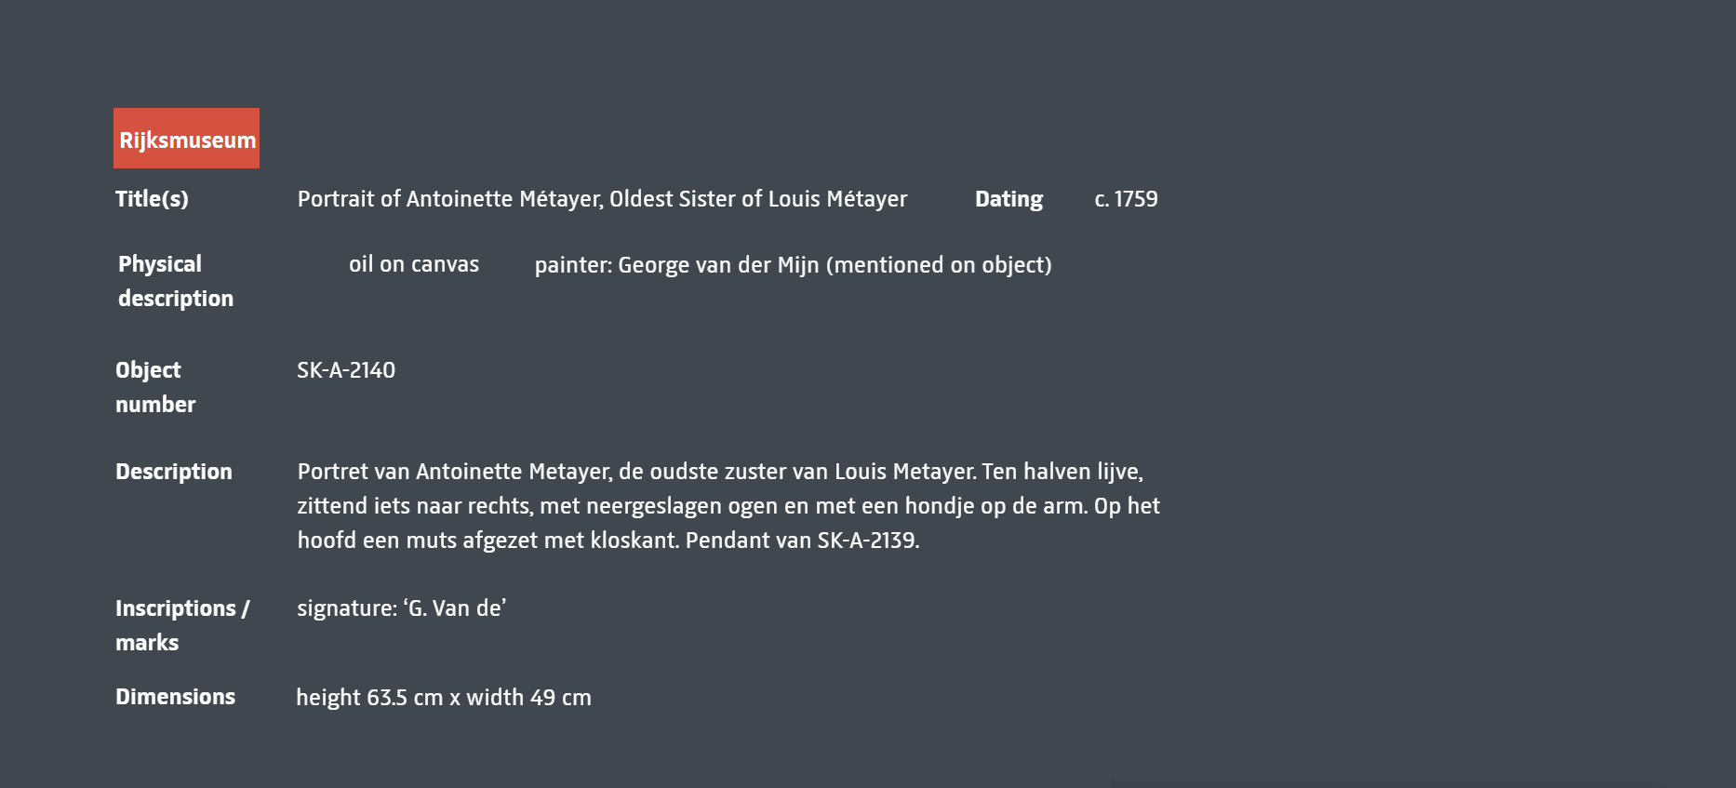This screenshot has width=1736, height=788.
Task: Click the Inscriptions / marks label
Action: (x=181, y=625)
